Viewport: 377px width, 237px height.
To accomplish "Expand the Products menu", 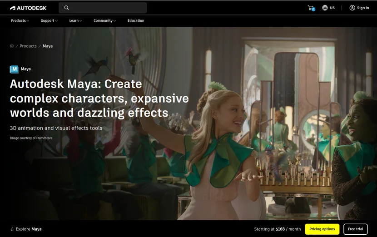I will pos(20,21).
